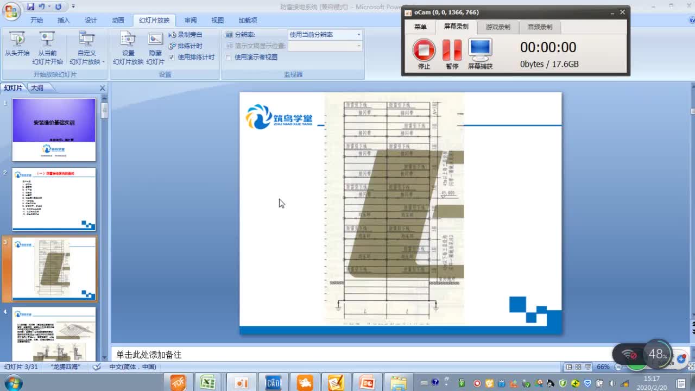
Task: Open Customize Quick Access Toolbar arrow
Action: (73, 7)
